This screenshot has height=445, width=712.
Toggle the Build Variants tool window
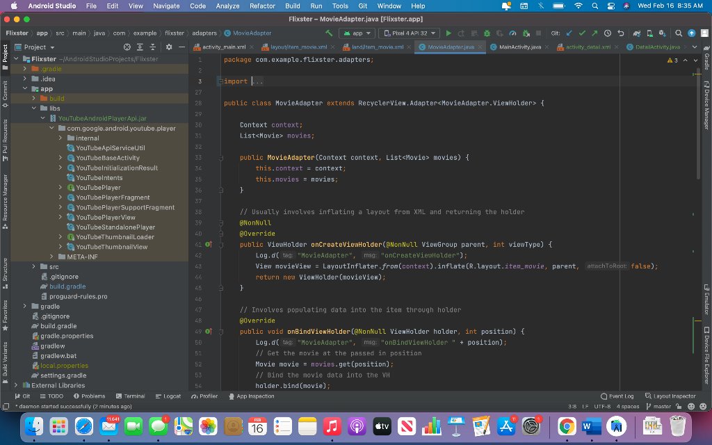tap(5, 362)
